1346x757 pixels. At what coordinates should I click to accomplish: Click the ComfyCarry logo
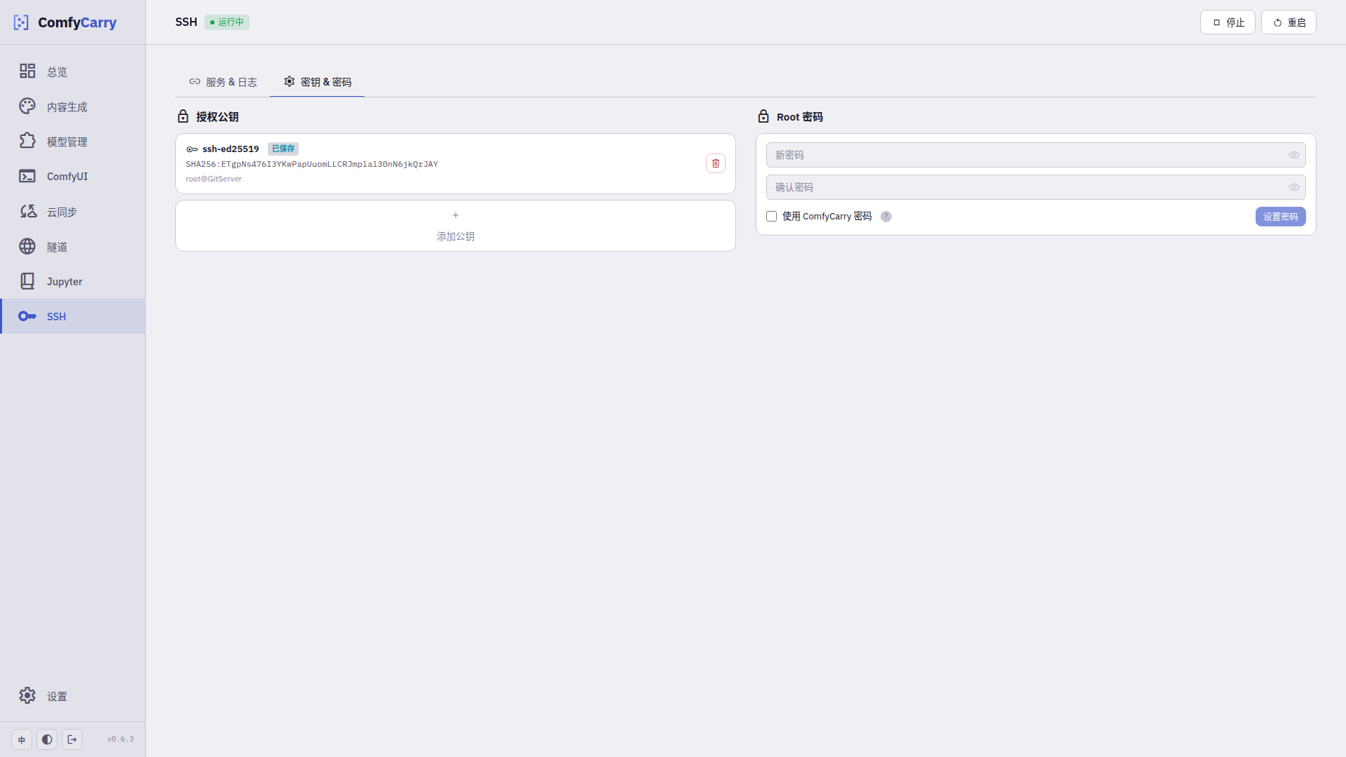pos(65,22)
